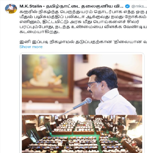Screen dimensions: 147x153
Task: Click the blue verified checkmark badge
Action: coord(127,6)
